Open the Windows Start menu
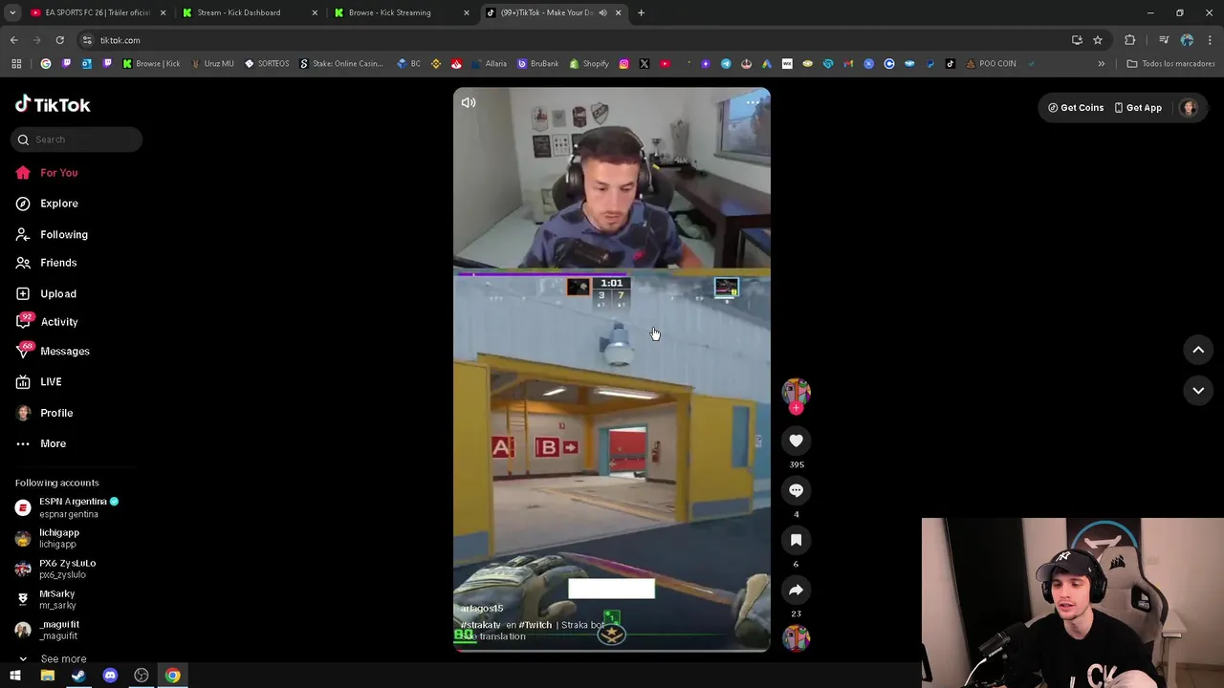 tap(15, 676)
